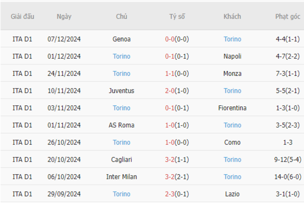This screenshot has width=304, height=206.
Task: Click the 0-0 score of Genoa match
Action: [170, 39]
